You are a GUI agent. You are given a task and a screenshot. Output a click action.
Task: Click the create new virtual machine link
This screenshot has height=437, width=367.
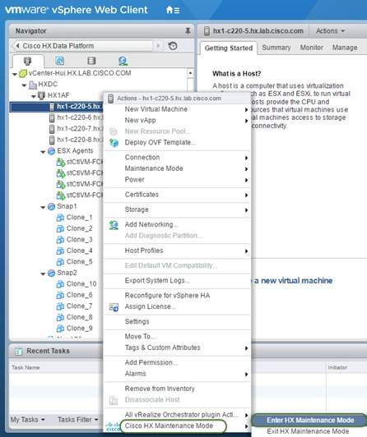(x=293, y=281)
